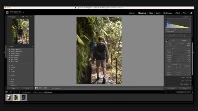This screenshot has height=111, width=198.
Task: Collapse the Navigator panel
Action: pyautogui.click(x=8, y=17)
